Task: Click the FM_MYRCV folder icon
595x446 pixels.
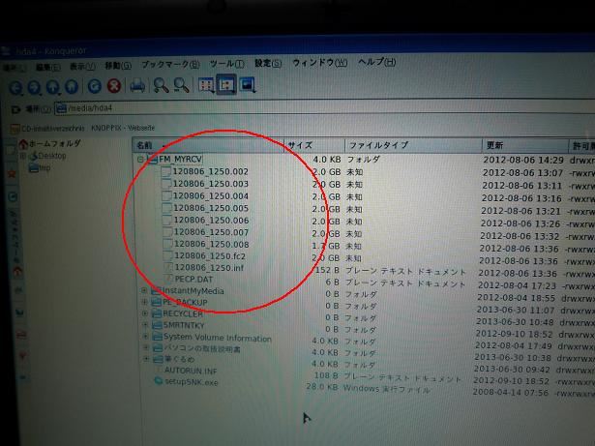Action: point(152,160)
